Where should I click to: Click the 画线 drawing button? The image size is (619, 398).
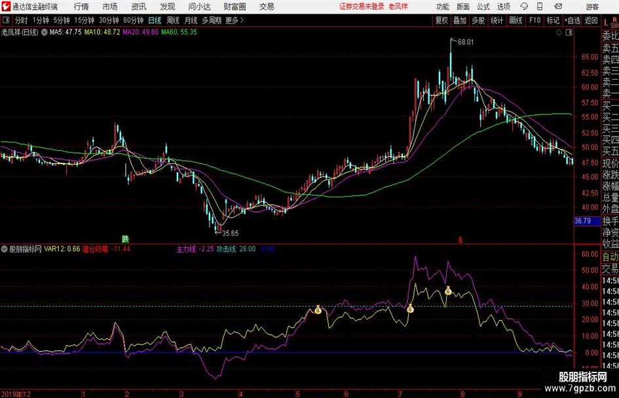[516, 20]
